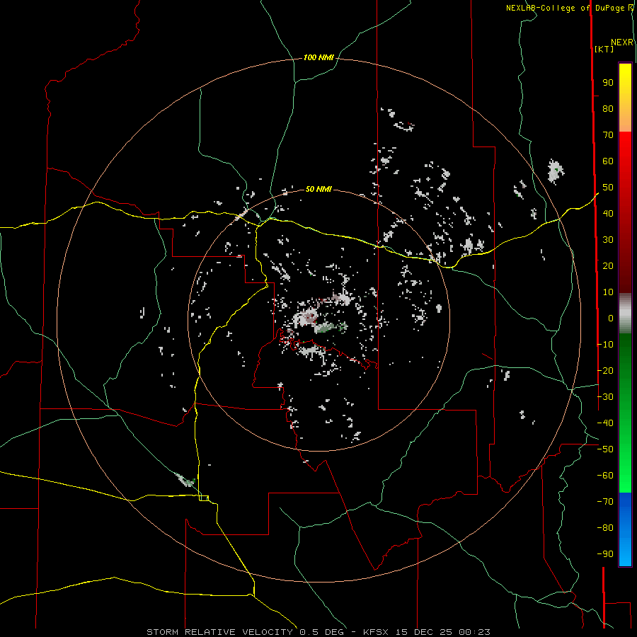Viewport: 637px width, 637px height.
Task: Click the "50 NMI" range ring label
Action: (x=318, y=189)
